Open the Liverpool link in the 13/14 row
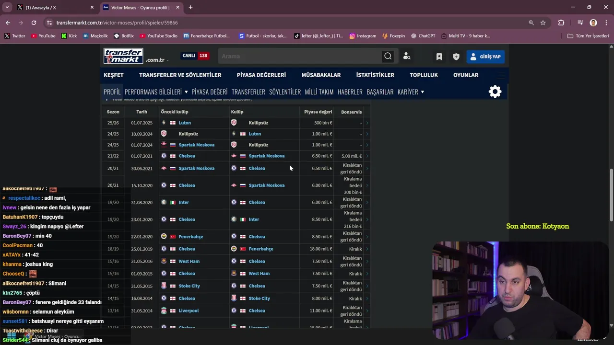The width and height of the screenshot is (614, 345). click(189, 310)
